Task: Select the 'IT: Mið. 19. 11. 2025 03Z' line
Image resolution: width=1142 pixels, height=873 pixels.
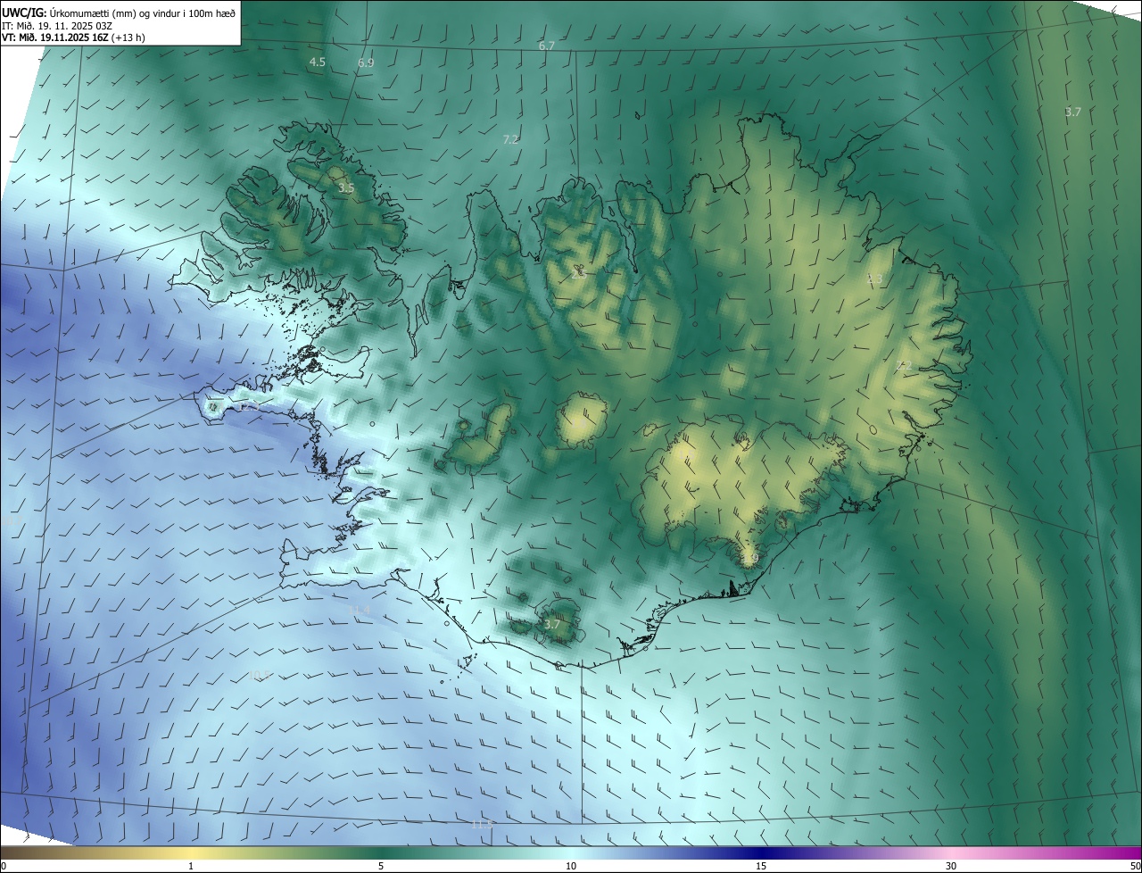Action: coord(57,25)
